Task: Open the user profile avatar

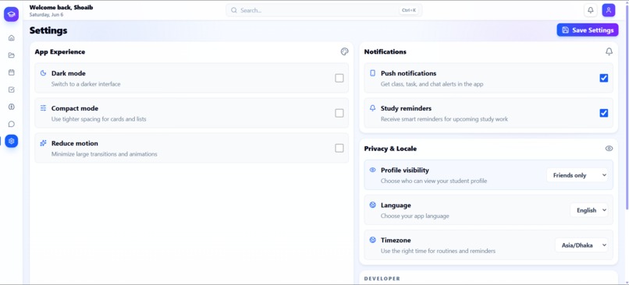Action: pos(609,10)
